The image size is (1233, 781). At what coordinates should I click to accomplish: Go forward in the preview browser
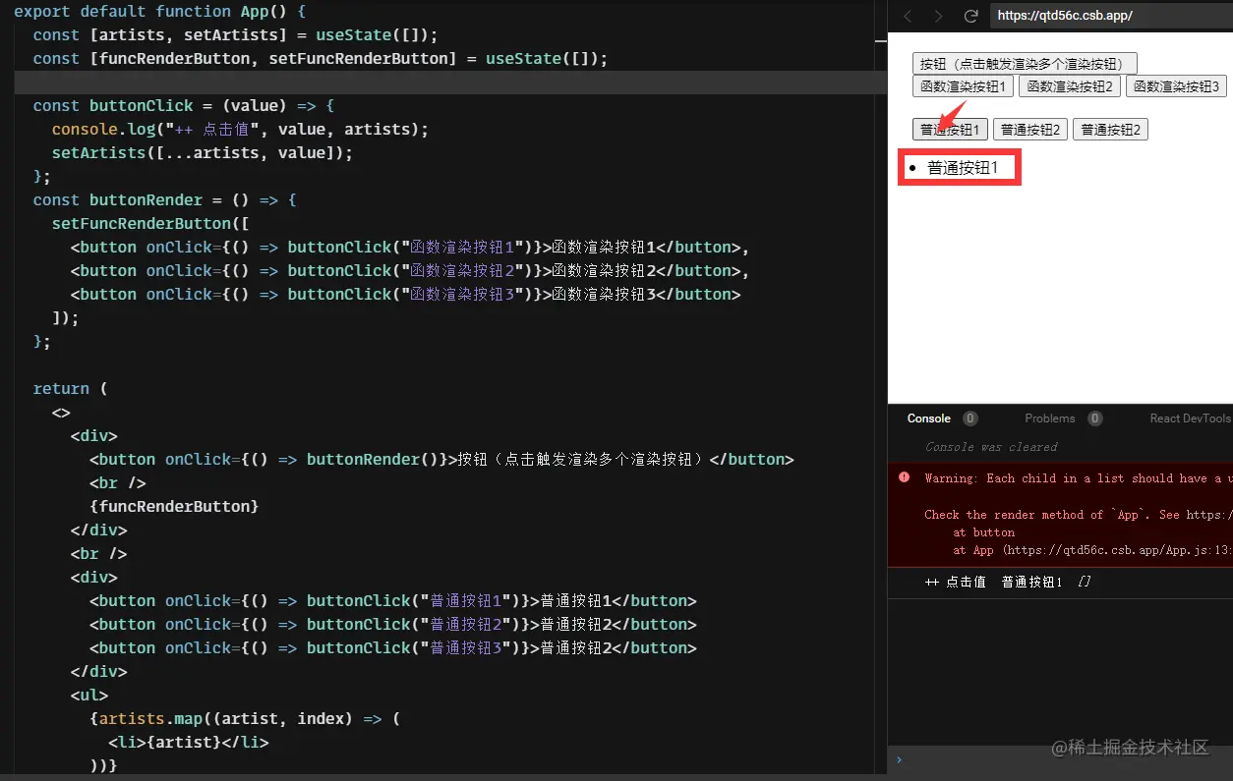pyautogui.click(x=939, y=16)
